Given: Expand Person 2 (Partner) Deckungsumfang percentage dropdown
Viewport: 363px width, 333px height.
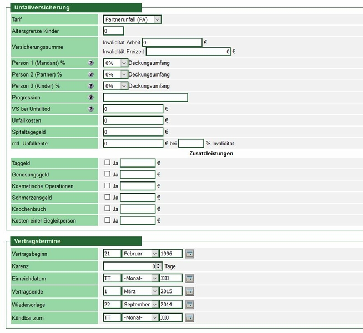Looking at the screenshot, I should 115,74.
